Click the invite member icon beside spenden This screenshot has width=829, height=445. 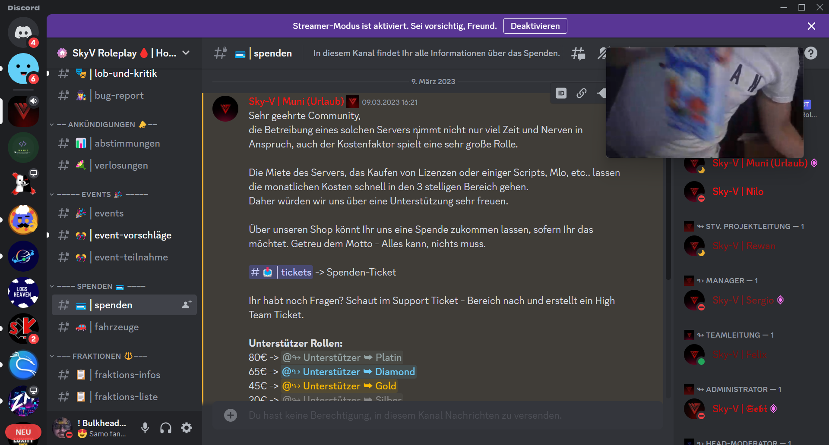click(187, 305)
